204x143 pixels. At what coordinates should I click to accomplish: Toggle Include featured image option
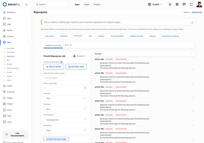[56, 139]
